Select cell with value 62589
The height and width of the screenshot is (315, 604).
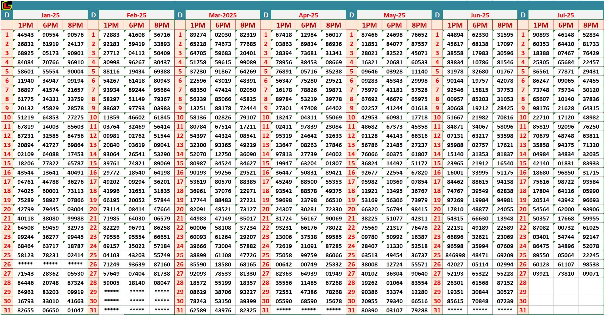pos(198,310)
